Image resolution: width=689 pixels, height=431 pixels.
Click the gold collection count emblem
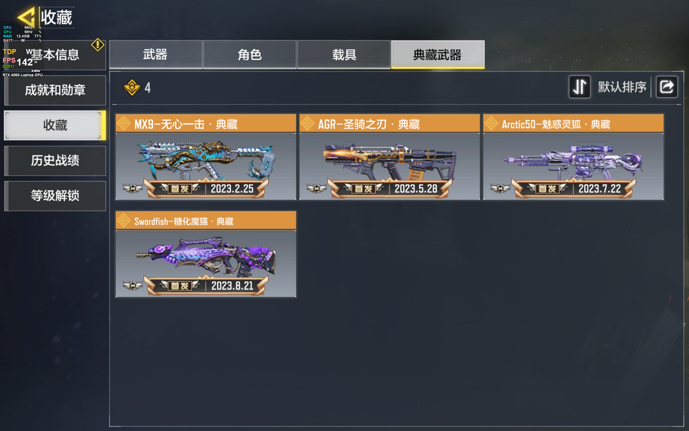pyautogui.click(x=132, y=87)
